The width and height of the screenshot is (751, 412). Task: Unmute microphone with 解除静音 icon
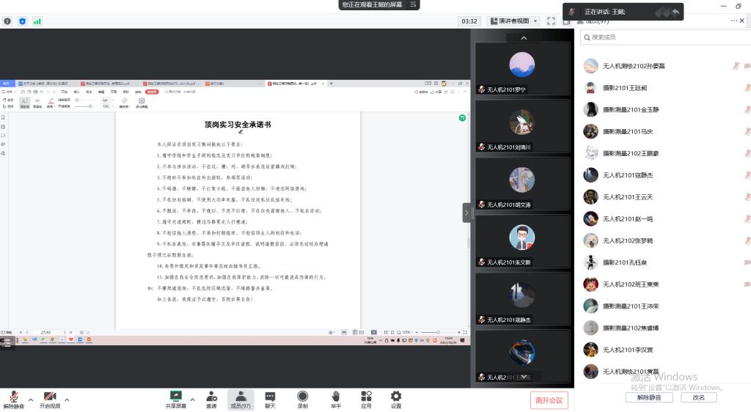tap(13, 399)
